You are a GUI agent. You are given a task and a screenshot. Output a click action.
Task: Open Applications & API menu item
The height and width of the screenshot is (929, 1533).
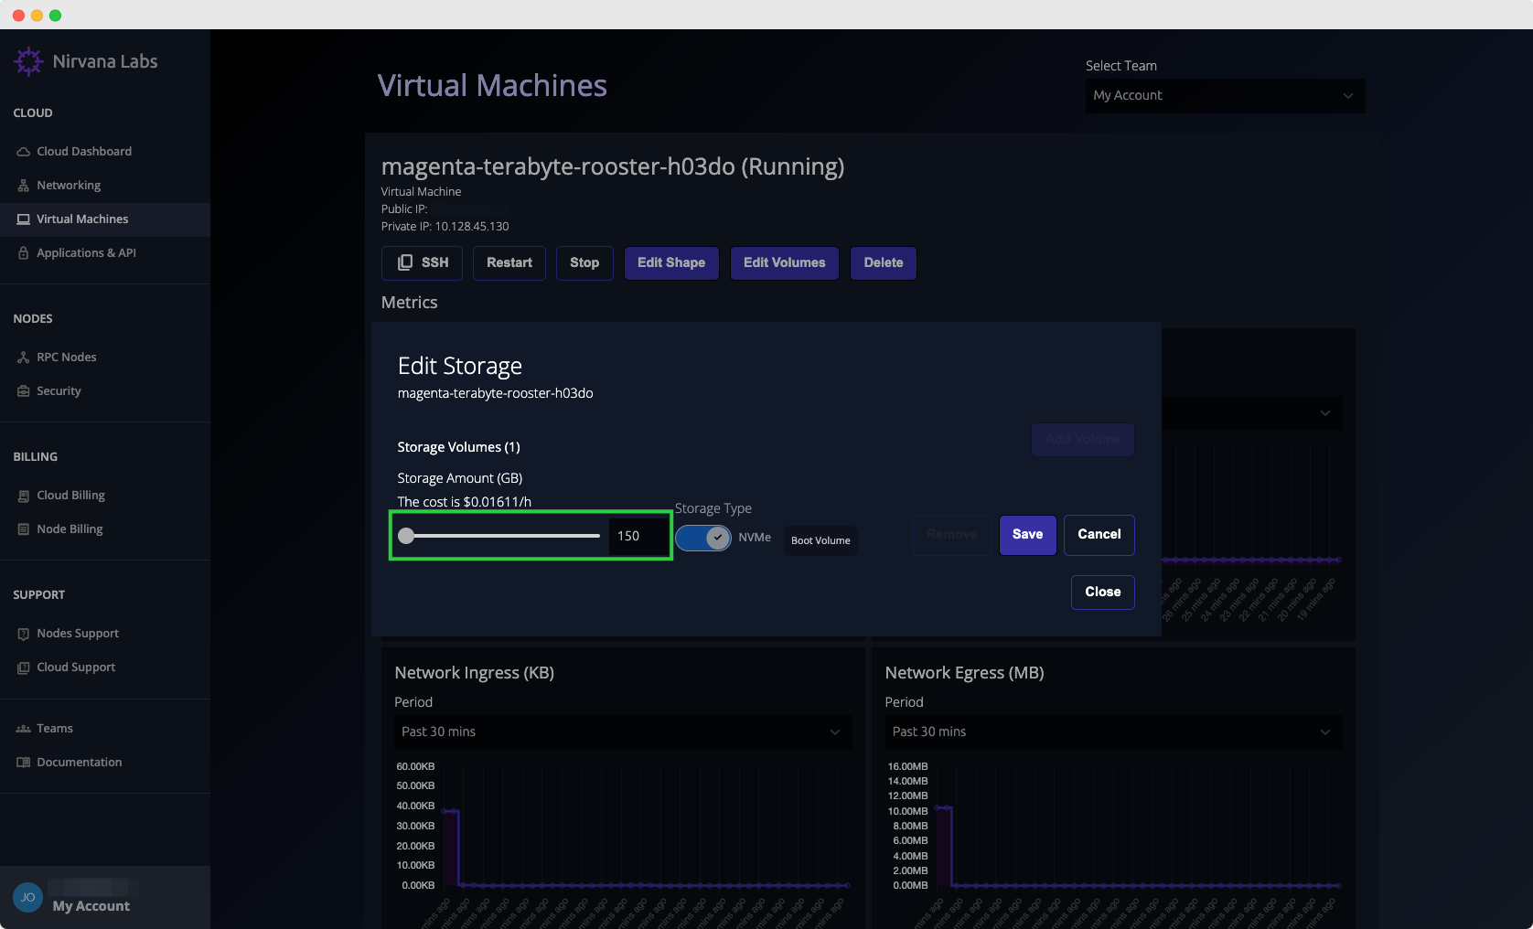tap(86, 253)
